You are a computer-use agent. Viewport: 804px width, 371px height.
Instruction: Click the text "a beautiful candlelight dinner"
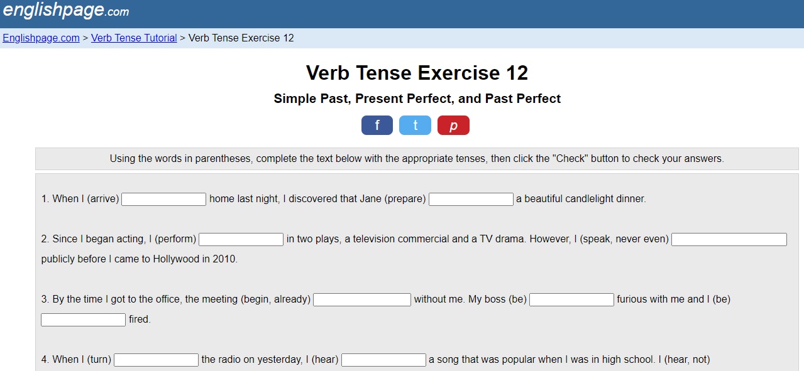coord(581,199)
